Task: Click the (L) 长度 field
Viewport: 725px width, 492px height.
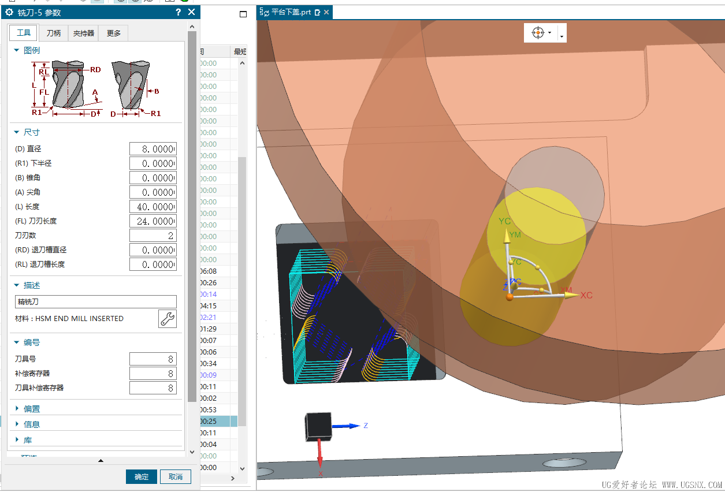Action: [153, 207]
